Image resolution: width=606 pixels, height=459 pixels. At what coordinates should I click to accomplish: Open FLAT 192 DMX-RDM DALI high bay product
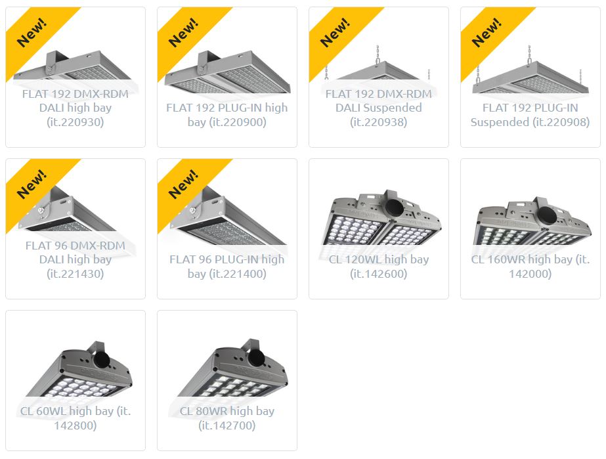click(76, 108)
